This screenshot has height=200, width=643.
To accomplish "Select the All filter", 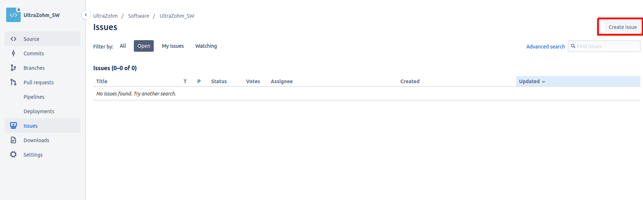I will pos(123,46).
